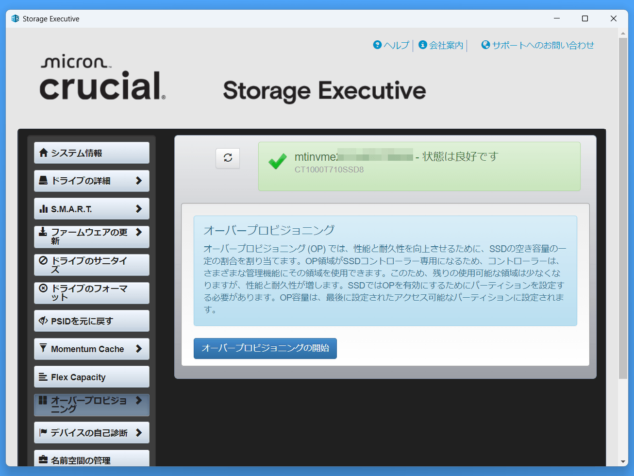Click the download icon for ファームウェアの更新
The width and height of the screenshot is (634, 476).
point(43,231)
